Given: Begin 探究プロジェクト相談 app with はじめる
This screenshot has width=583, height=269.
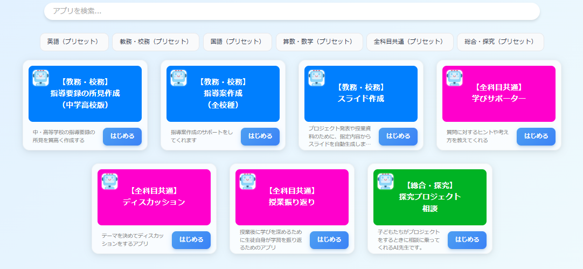Looking at the screenshot, I should [467, 240].
